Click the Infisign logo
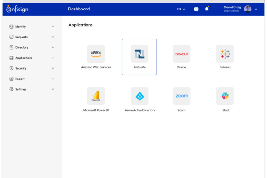 17,9
